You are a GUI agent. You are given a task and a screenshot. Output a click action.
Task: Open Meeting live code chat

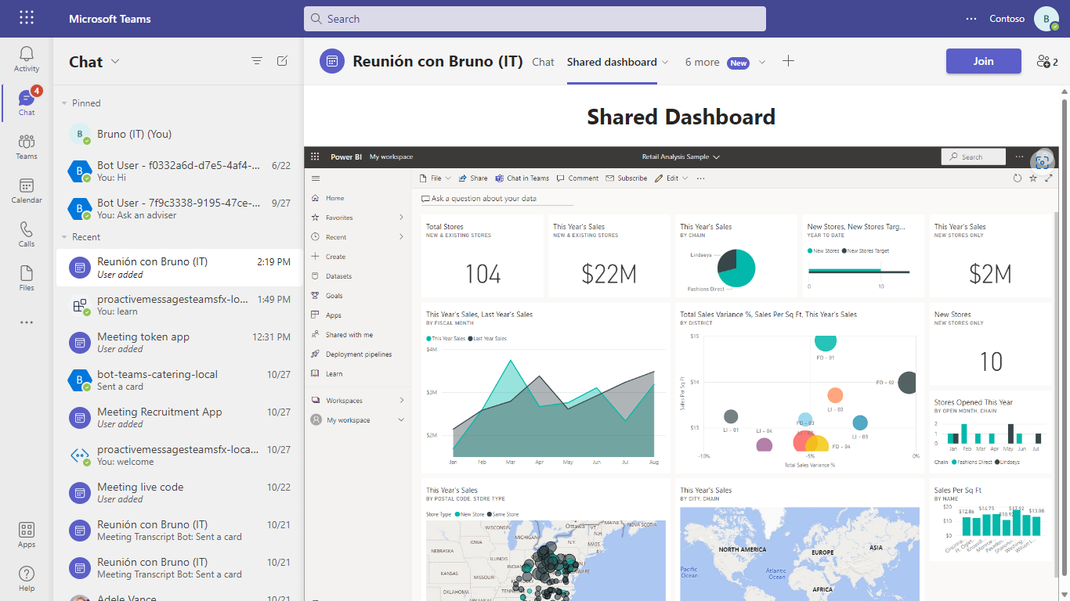179,493
